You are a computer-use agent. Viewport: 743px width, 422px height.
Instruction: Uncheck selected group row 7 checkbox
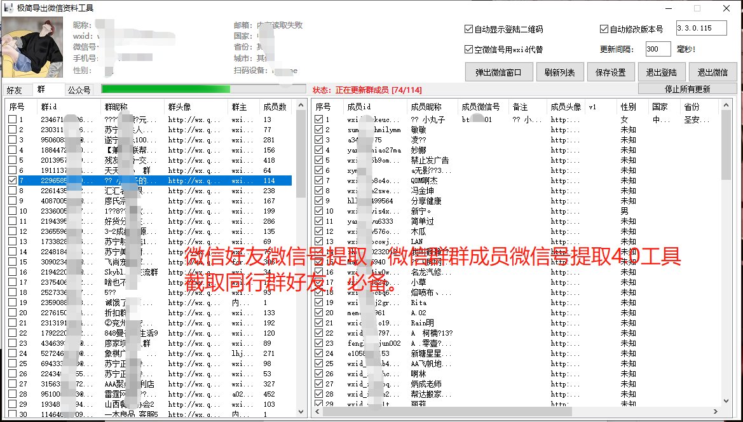click(13, 180)
